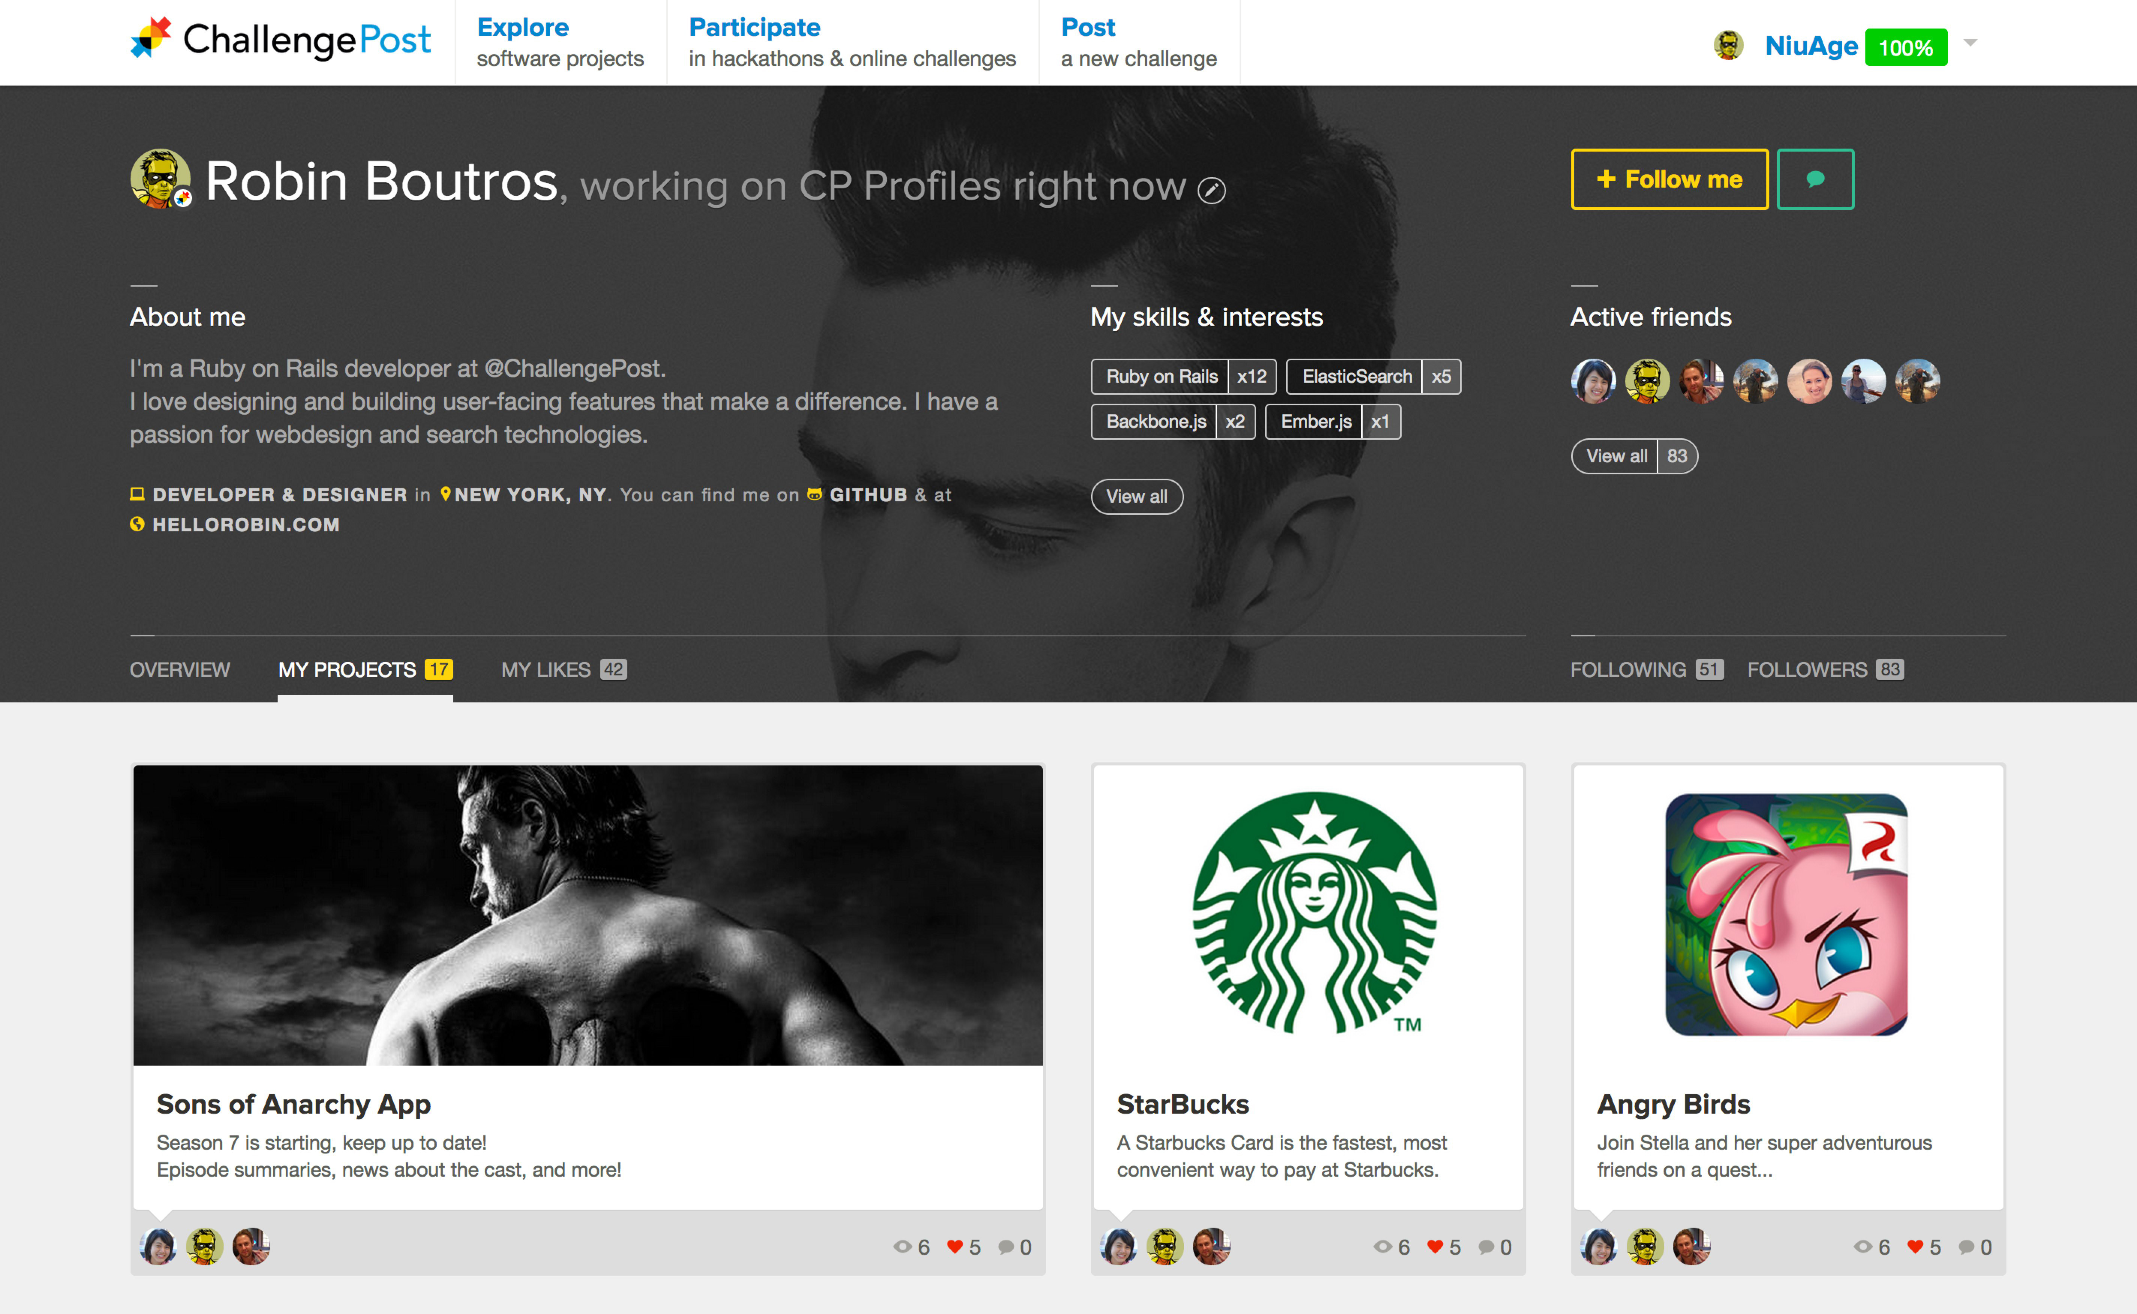Screen dimensions: 2137x1314
Task: Click the edit pencil icon beside status
Action: (x=1211, y=189)
